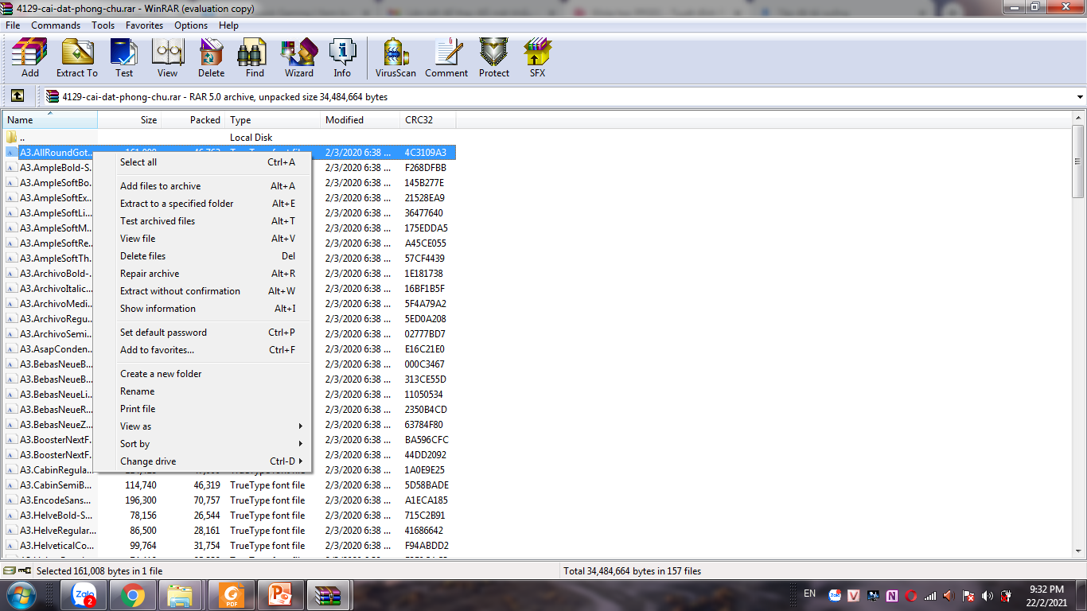Open the Favorites menu
The width and height of the screenshot is (1087, 611).
coord(144,25)
